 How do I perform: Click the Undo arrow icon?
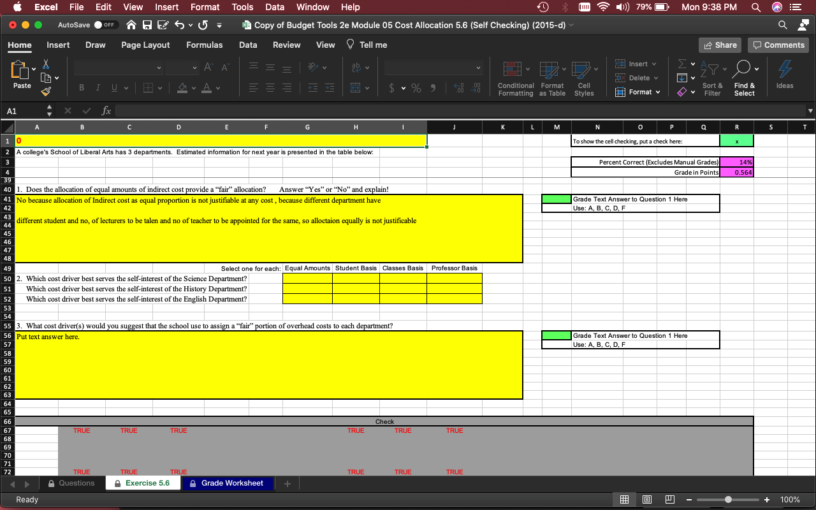click(x=180, y=25)
